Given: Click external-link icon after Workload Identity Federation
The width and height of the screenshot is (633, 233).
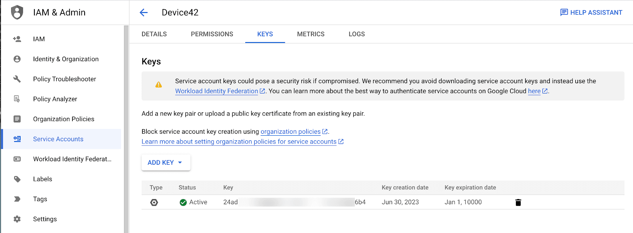Looking at the screenshot, I should click(262, 91).
